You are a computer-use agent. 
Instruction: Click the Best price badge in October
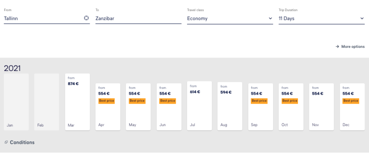(x=290, y=101)
